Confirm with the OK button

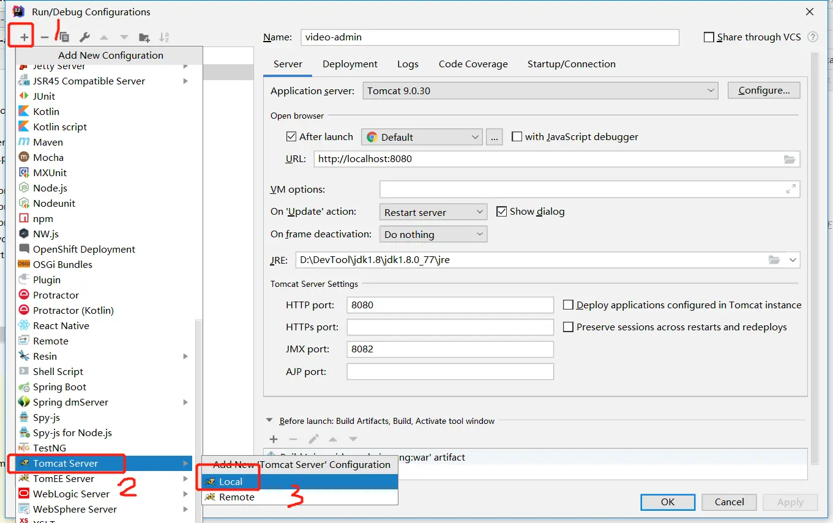click(667, 502)
